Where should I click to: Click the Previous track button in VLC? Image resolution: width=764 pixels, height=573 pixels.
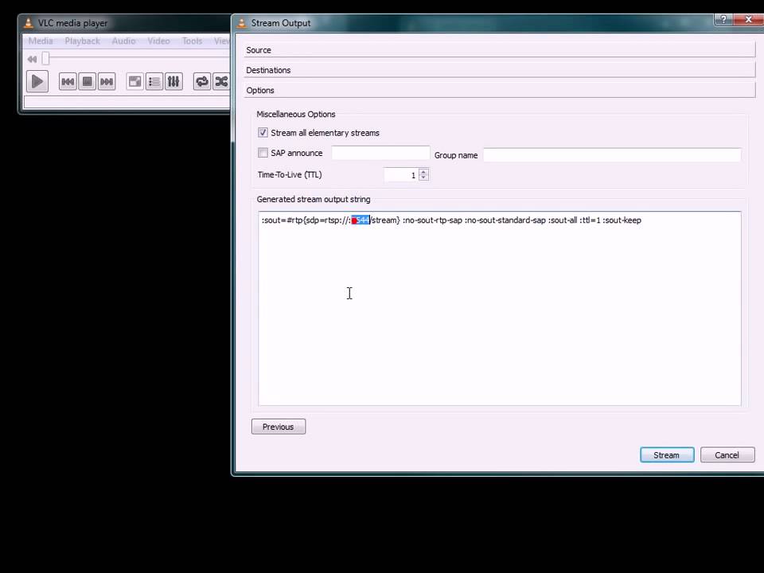(68, 81)
